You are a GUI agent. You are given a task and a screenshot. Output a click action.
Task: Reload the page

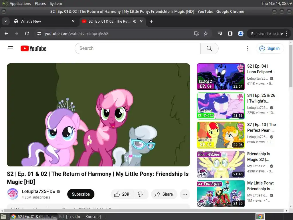pos(27,34)
